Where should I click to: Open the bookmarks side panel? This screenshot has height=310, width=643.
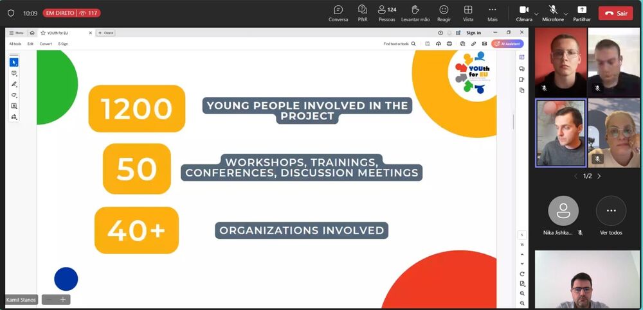tap(521, 80)
